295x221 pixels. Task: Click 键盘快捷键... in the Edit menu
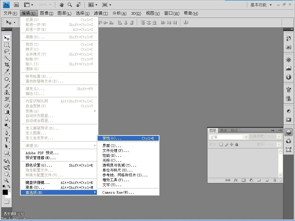(37, 182)
